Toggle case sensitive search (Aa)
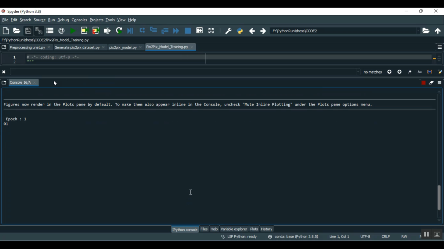Image resolution: width=444 pixels, height=249 pixels. (419, 72)
